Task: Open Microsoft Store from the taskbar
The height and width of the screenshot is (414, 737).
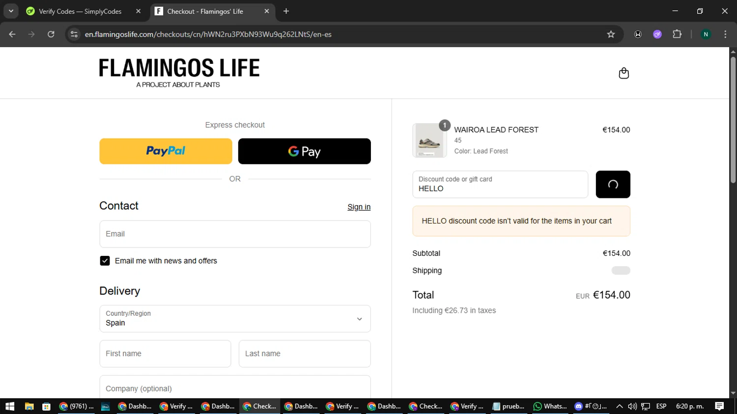Action: coord(46,406)
